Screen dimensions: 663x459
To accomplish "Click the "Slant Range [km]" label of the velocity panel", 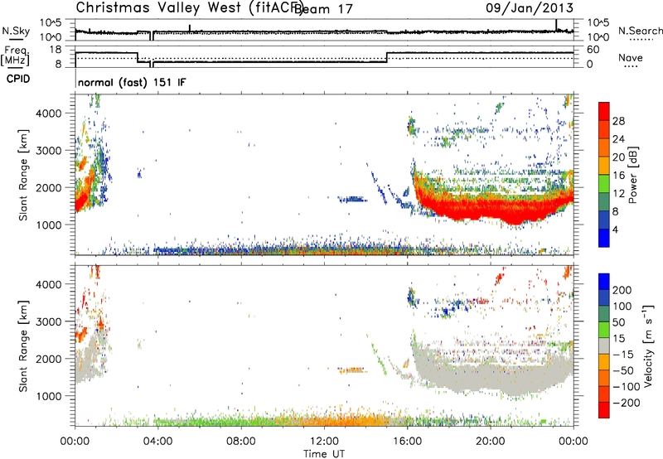I will point(23,346).
